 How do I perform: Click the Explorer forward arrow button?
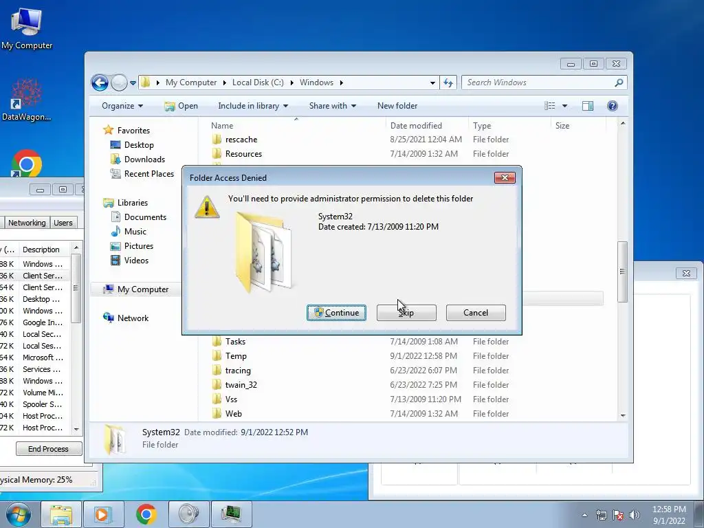(119, 82)
